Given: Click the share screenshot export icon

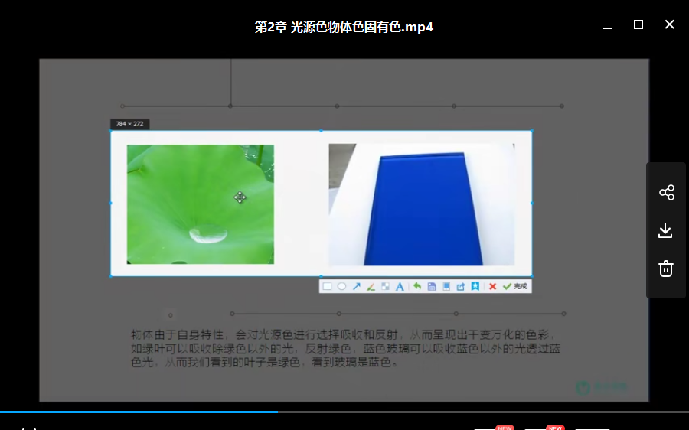Looking at the screenshot, I should point(461,286).
